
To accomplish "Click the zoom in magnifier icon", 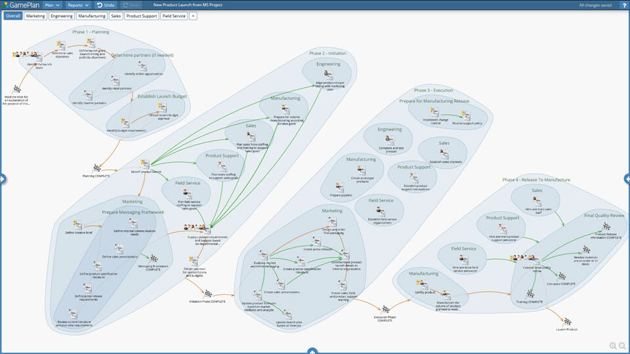I will pos(613,345).
